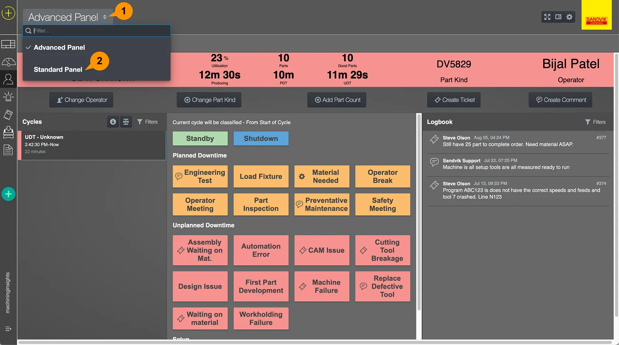Select the green Standby classification

pos(200,138)
